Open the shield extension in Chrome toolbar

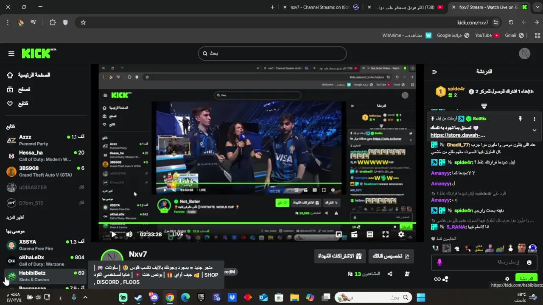click(x=65, y=22)
